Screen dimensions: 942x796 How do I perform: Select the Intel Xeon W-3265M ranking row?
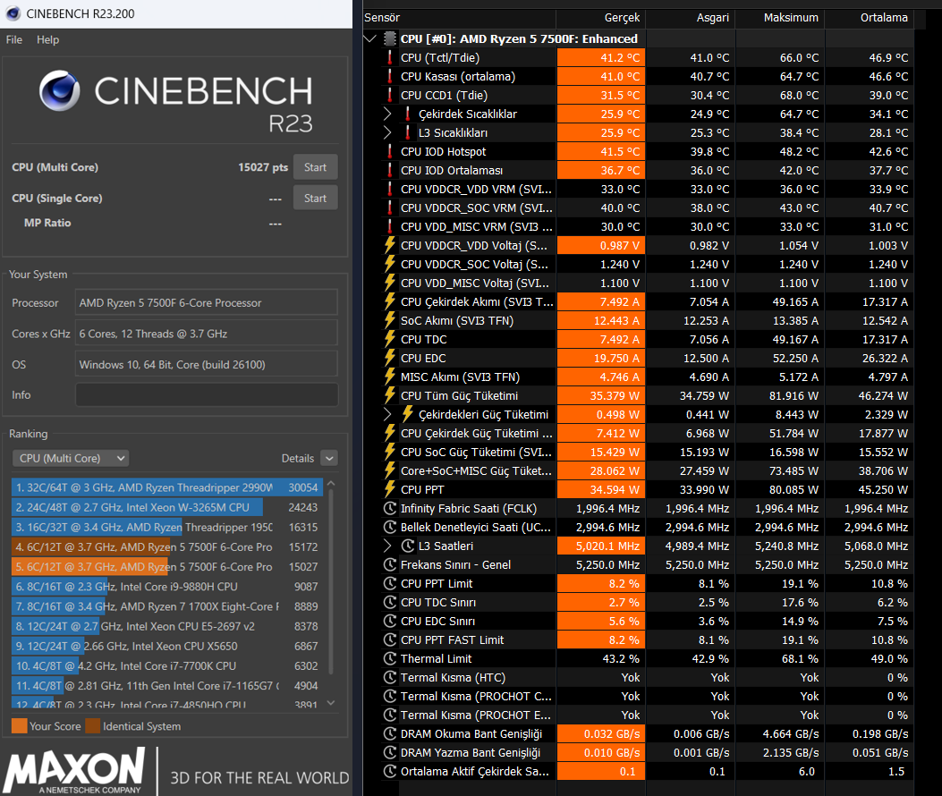(x=166, y=507)
